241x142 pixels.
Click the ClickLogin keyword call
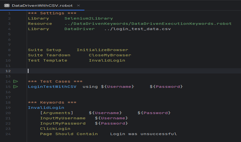click(x=55, y=128)
